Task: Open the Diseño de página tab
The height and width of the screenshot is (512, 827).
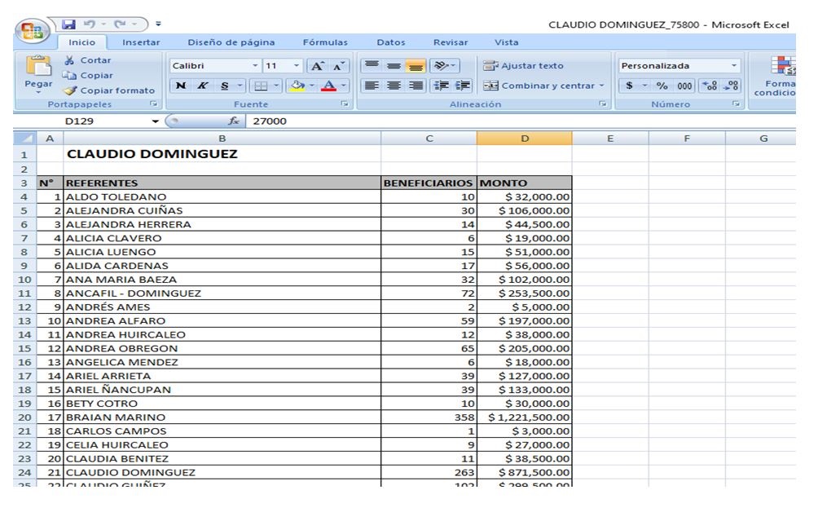Action: point(231,42)
